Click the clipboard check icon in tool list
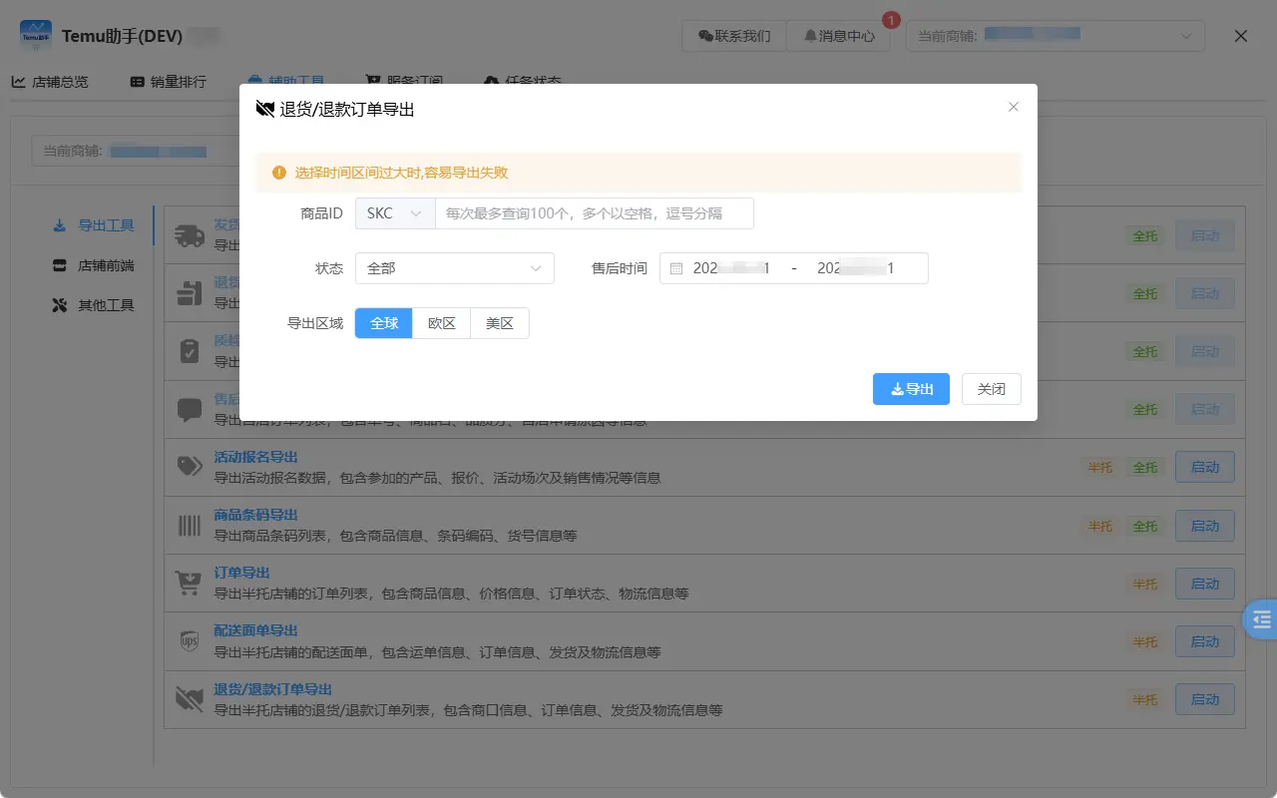This screenshot has height=798, width=1277. [x=190, y=351]
